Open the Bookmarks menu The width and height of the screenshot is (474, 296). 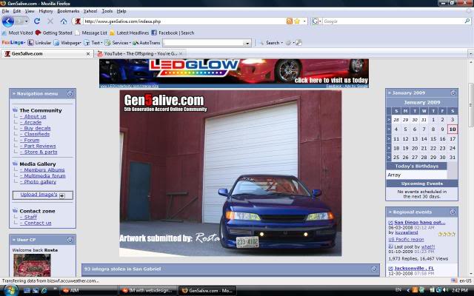tap(68, 11)
